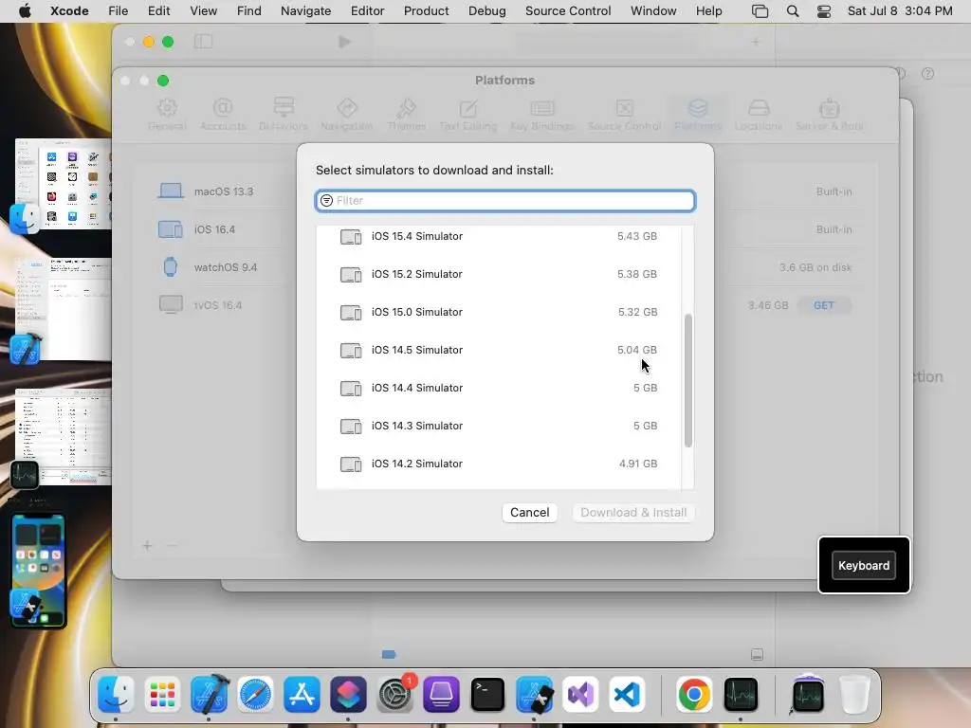Click the Run play button in Xcode toolbar
Screen dimensions: 971x728
pos(344,42)
